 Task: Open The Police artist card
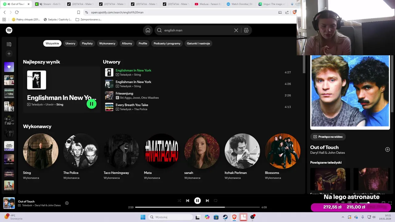[81, 157]
